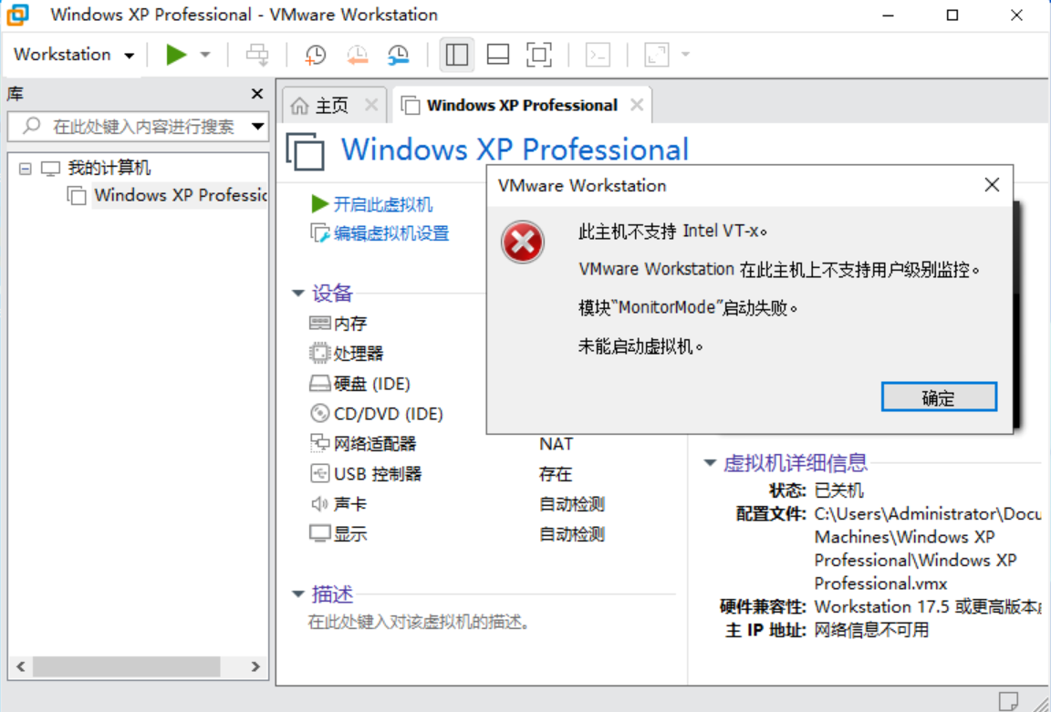The height and width of the screenshot is (712, 1051).
Task: Select Windows XP Professional in library tree
Action: 180,195
